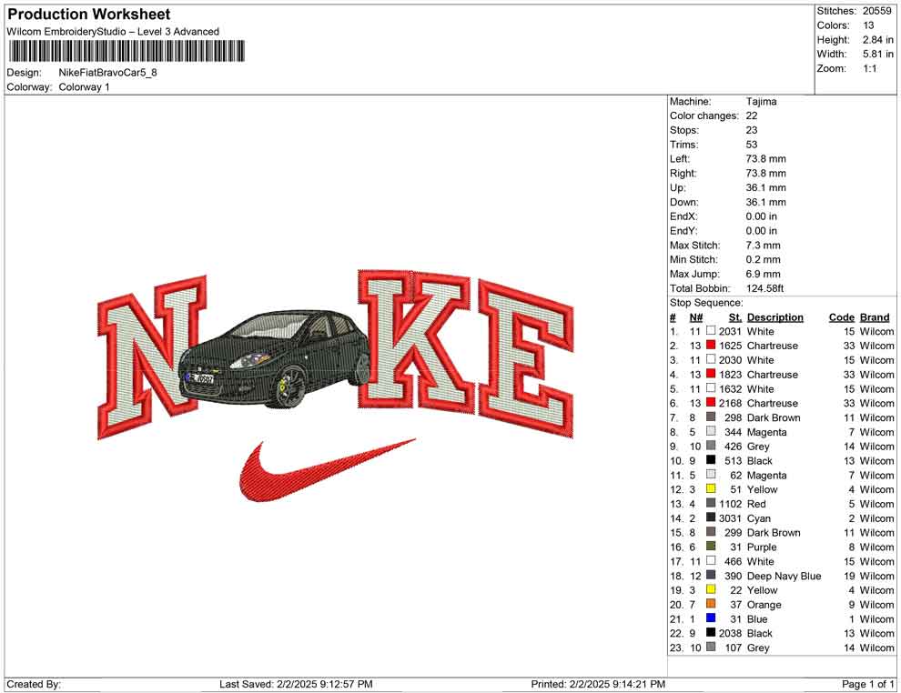Click the olive swatch for 31 Purple

tap(711, 546)
